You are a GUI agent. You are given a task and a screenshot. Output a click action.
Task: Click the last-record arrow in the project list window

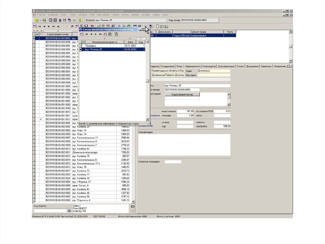click(x=100, y=34)
